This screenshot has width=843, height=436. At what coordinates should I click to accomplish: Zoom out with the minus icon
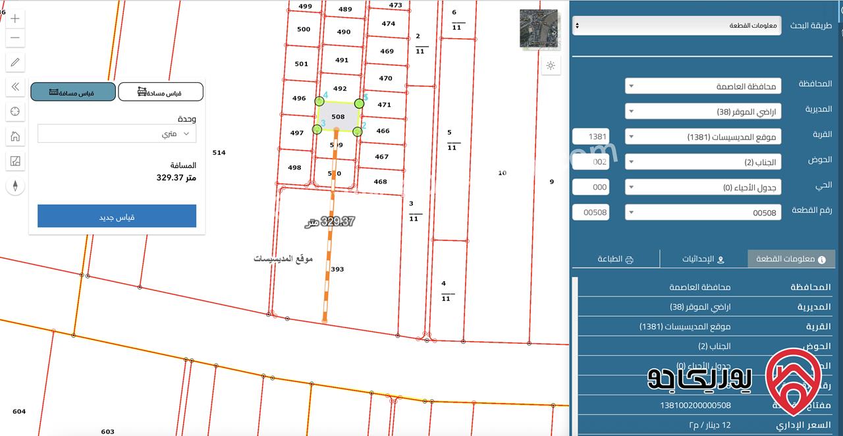click(15, 38)
